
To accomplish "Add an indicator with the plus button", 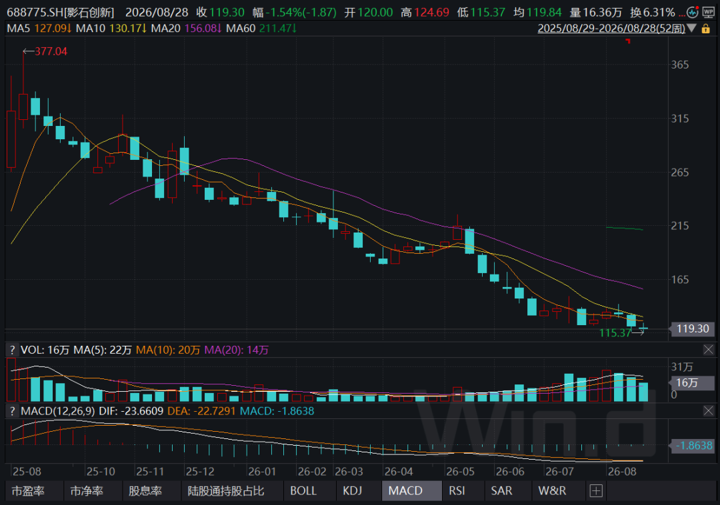I will click(x=596, y=491).
